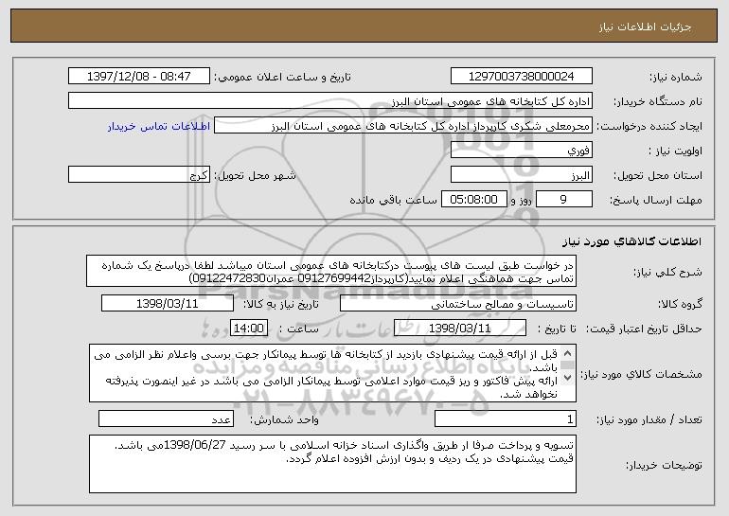This screenshot has height=516, width=729.
Task: Click the شرح کلی نیاز text area
Action: pos(331,271)
